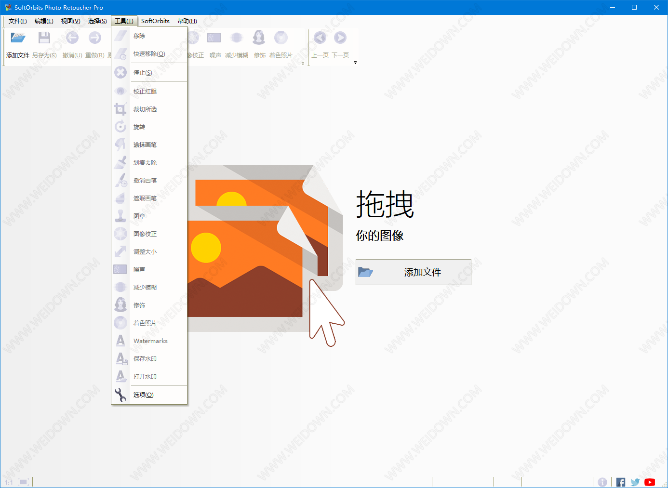Open the 视图(V) menu

tap(70, 21)
